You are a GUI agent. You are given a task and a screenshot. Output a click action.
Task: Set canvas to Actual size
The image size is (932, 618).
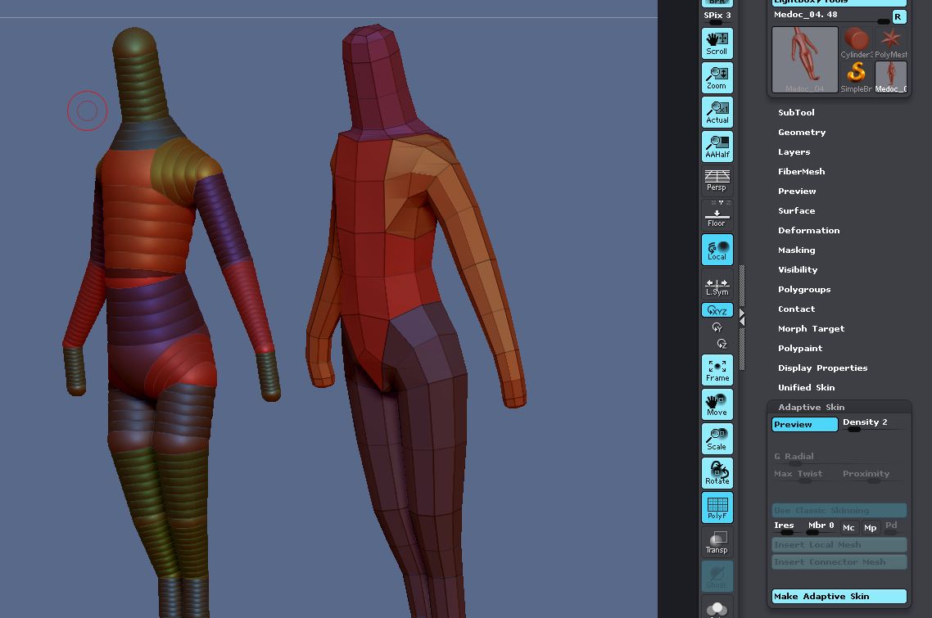point(717,112)
